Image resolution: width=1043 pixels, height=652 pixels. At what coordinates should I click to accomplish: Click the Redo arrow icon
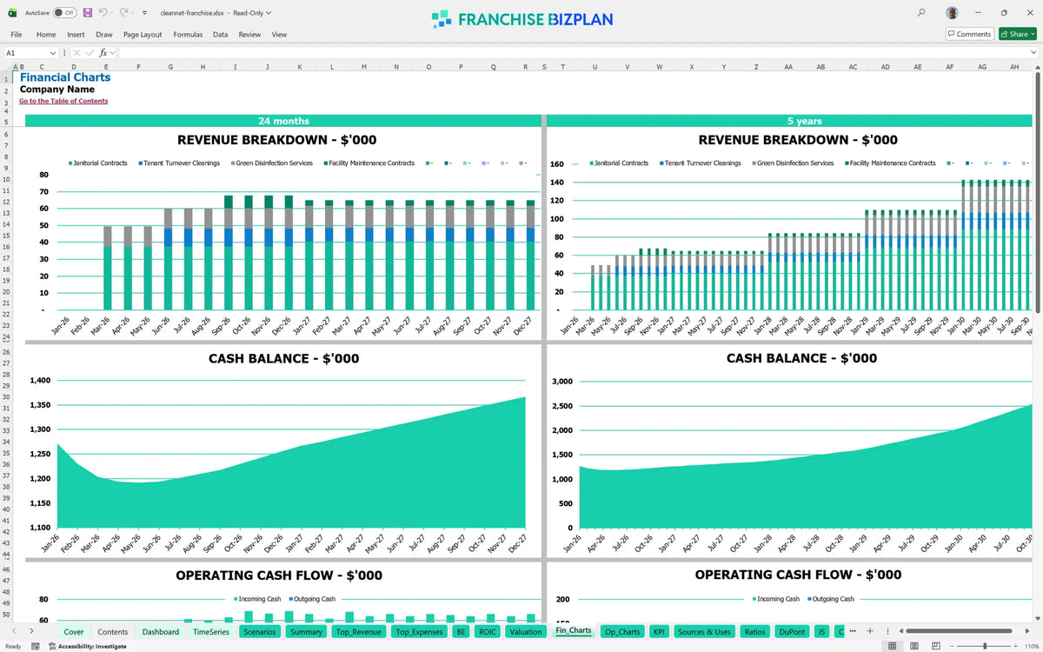coord(123,13)
